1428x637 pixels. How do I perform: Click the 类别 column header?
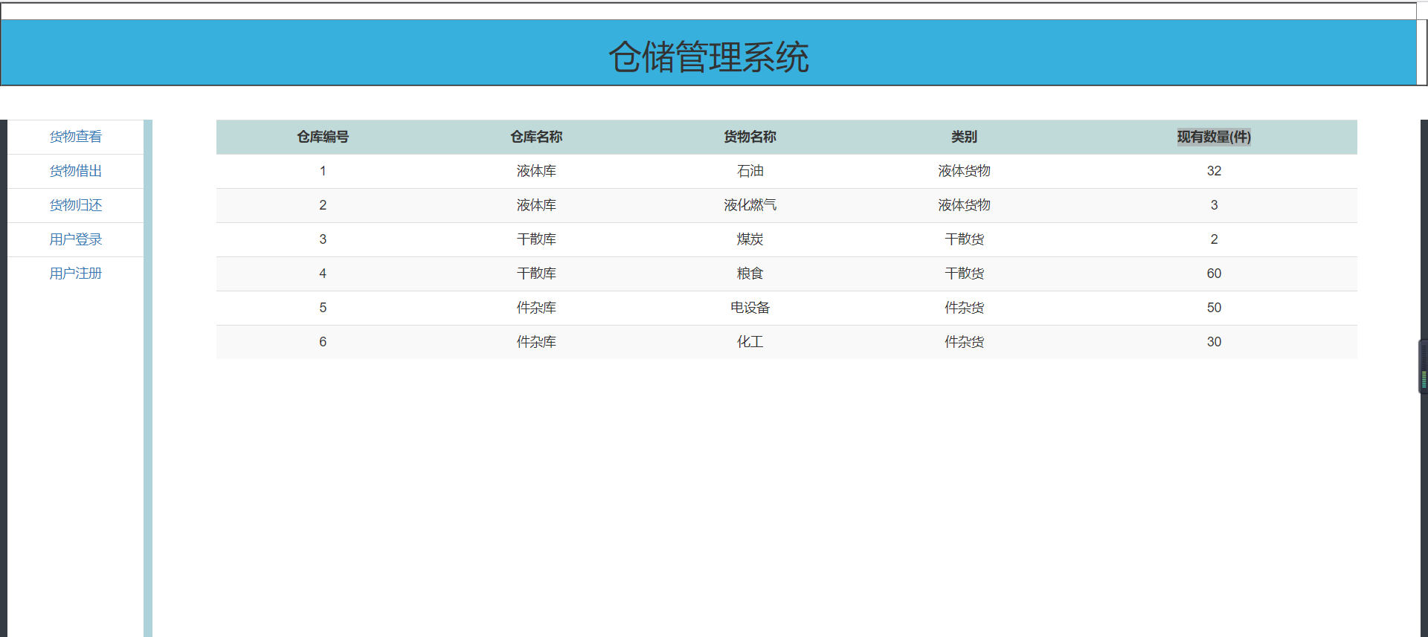(964, 137)
